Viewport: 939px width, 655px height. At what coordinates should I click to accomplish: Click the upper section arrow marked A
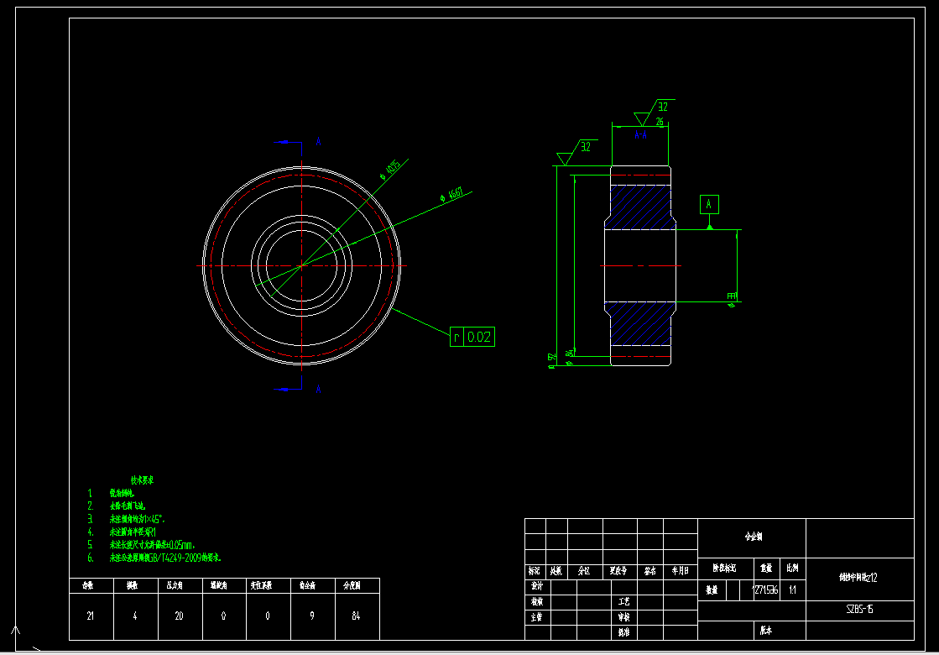tap(290, 142)
